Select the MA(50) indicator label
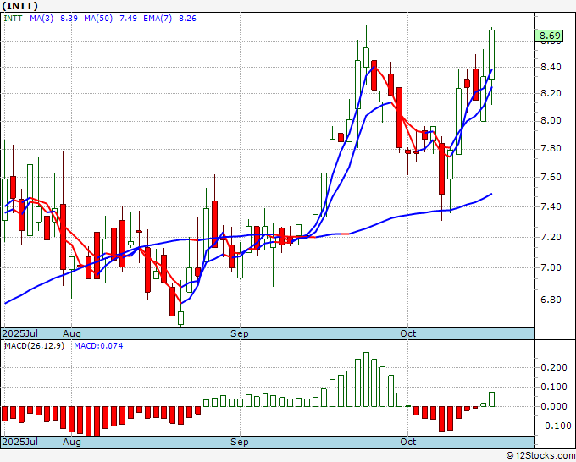The height and width of the screenshot is (462, 576). pos(98,18)
